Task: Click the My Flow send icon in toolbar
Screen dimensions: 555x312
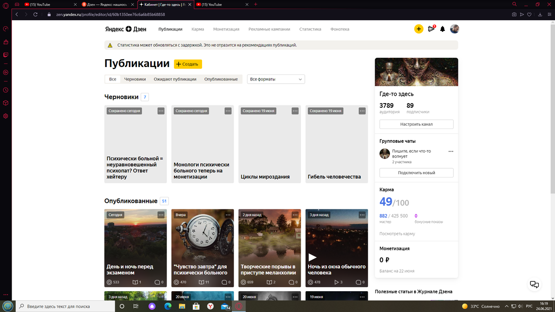Action: point(523,14)
